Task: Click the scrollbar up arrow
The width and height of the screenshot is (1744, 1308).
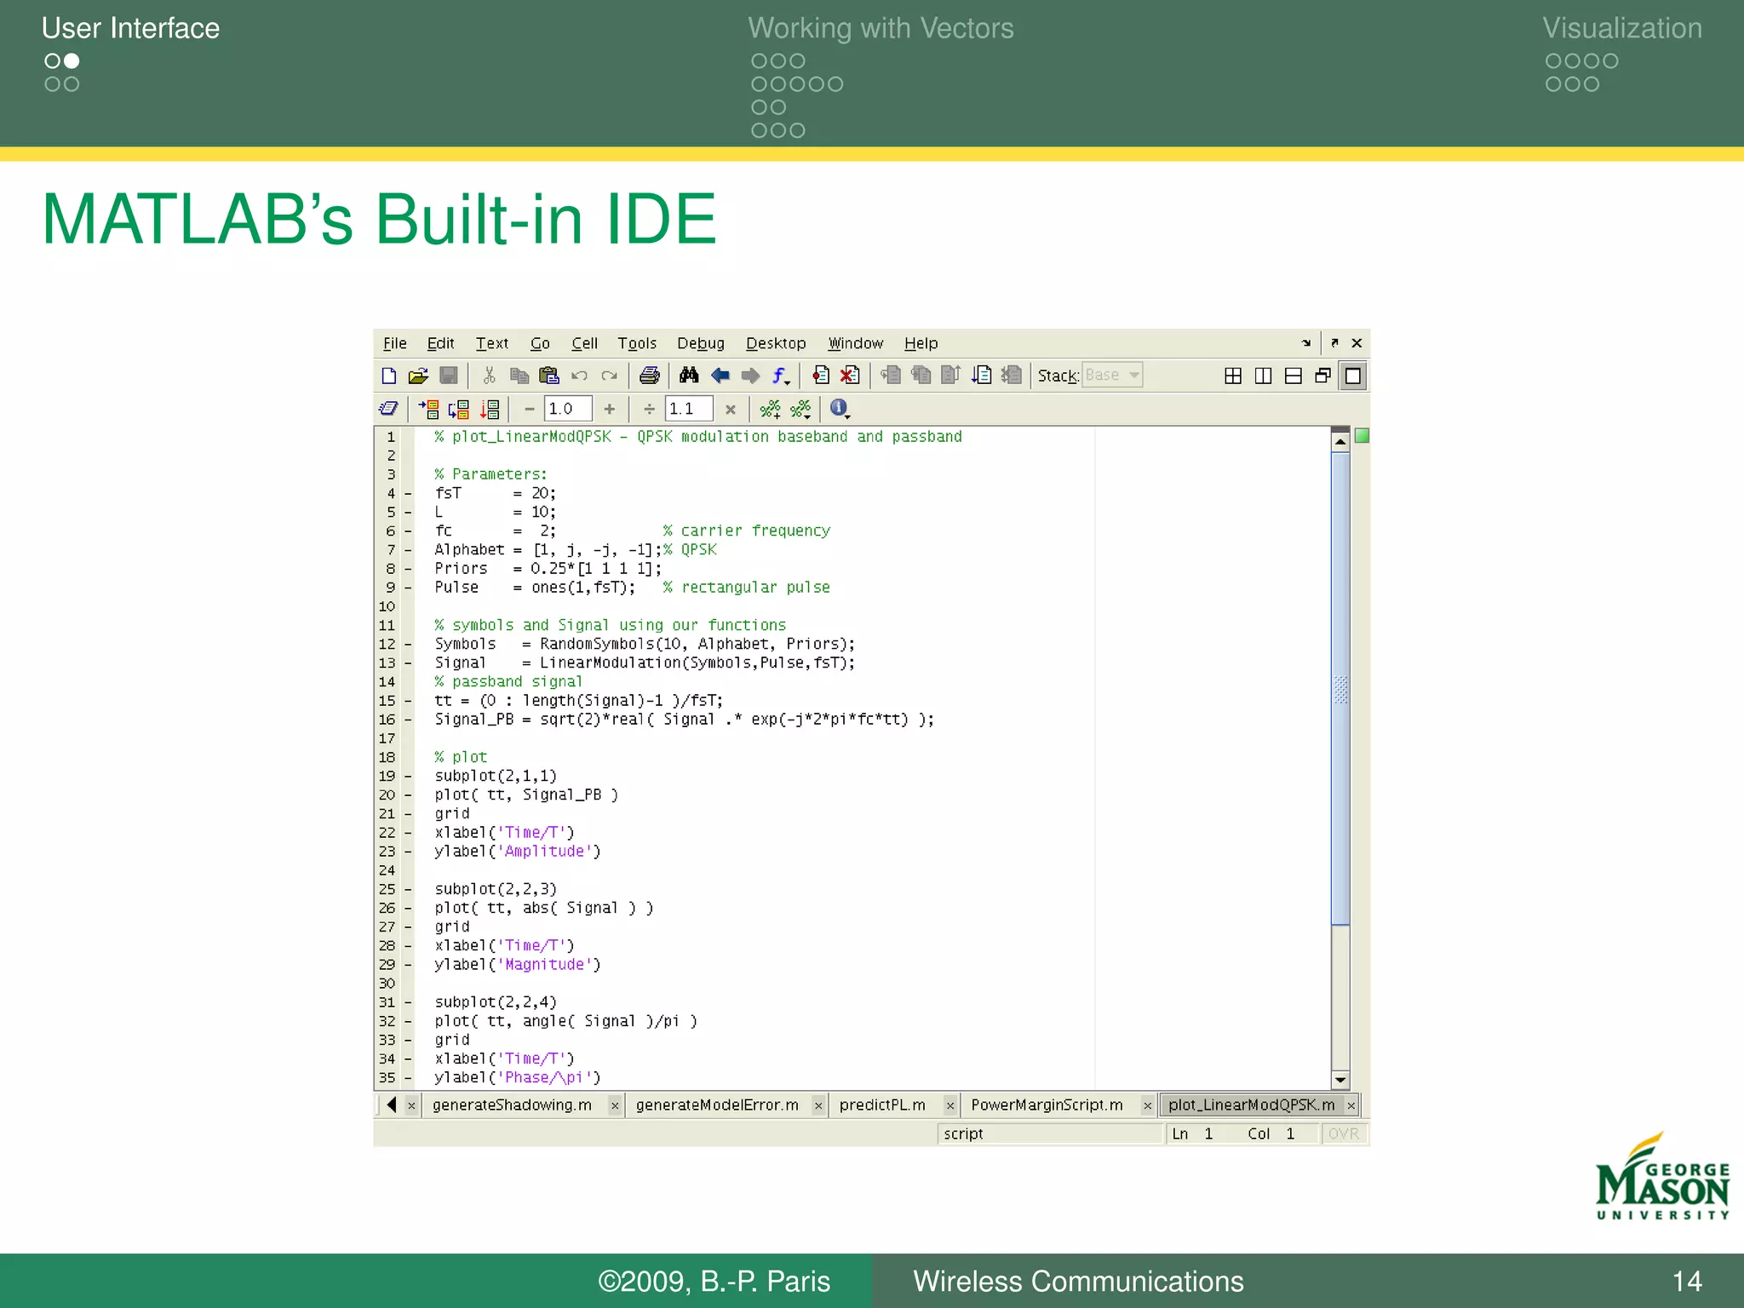Action: click(x=1340, y=442)
